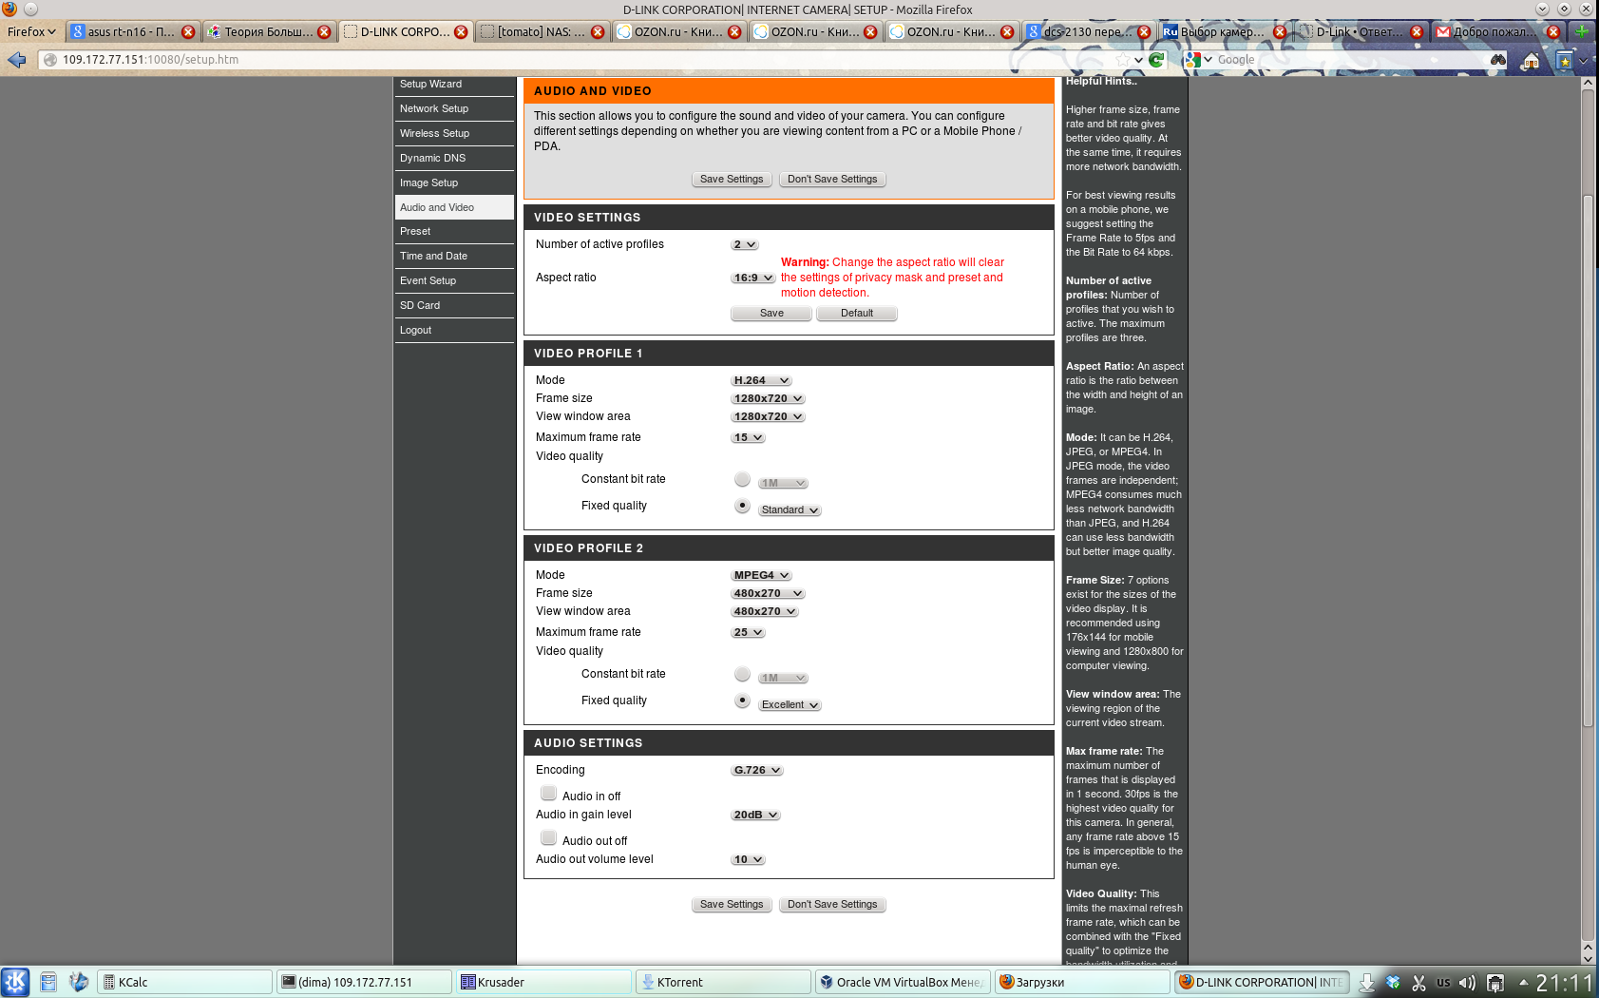Close the 'D-Link • Ответ...' tab
This screenshot has height=998, width=1599.
(1417, 32)
